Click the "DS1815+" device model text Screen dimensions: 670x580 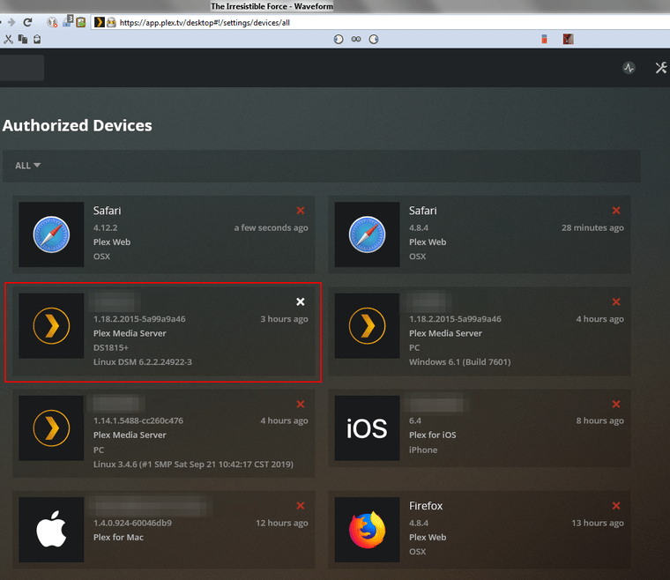(x=111, y=347)
